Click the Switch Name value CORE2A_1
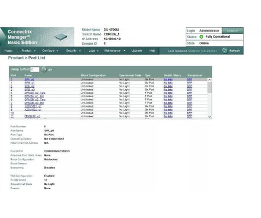 (111, 34)
